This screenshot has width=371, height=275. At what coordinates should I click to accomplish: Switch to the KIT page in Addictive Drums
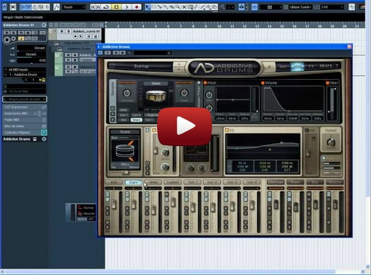pos(283,67)
